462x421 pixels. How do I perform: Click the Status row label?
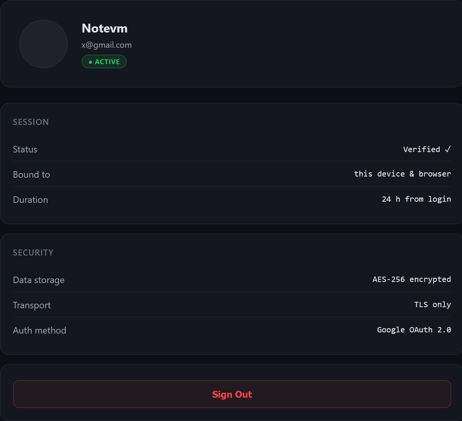point(25,149)
